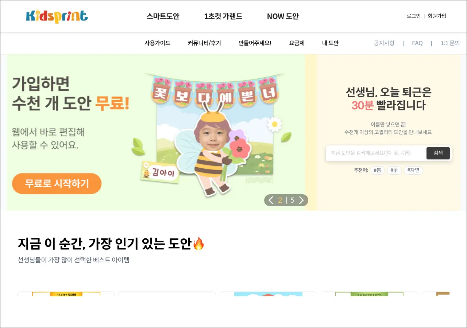Open the 스마트도안 menu
467x328 pixels.
point(163,16)
